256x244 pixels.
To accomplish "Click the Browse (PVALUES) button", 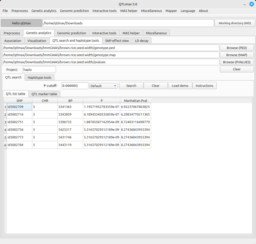I will 236,62.
